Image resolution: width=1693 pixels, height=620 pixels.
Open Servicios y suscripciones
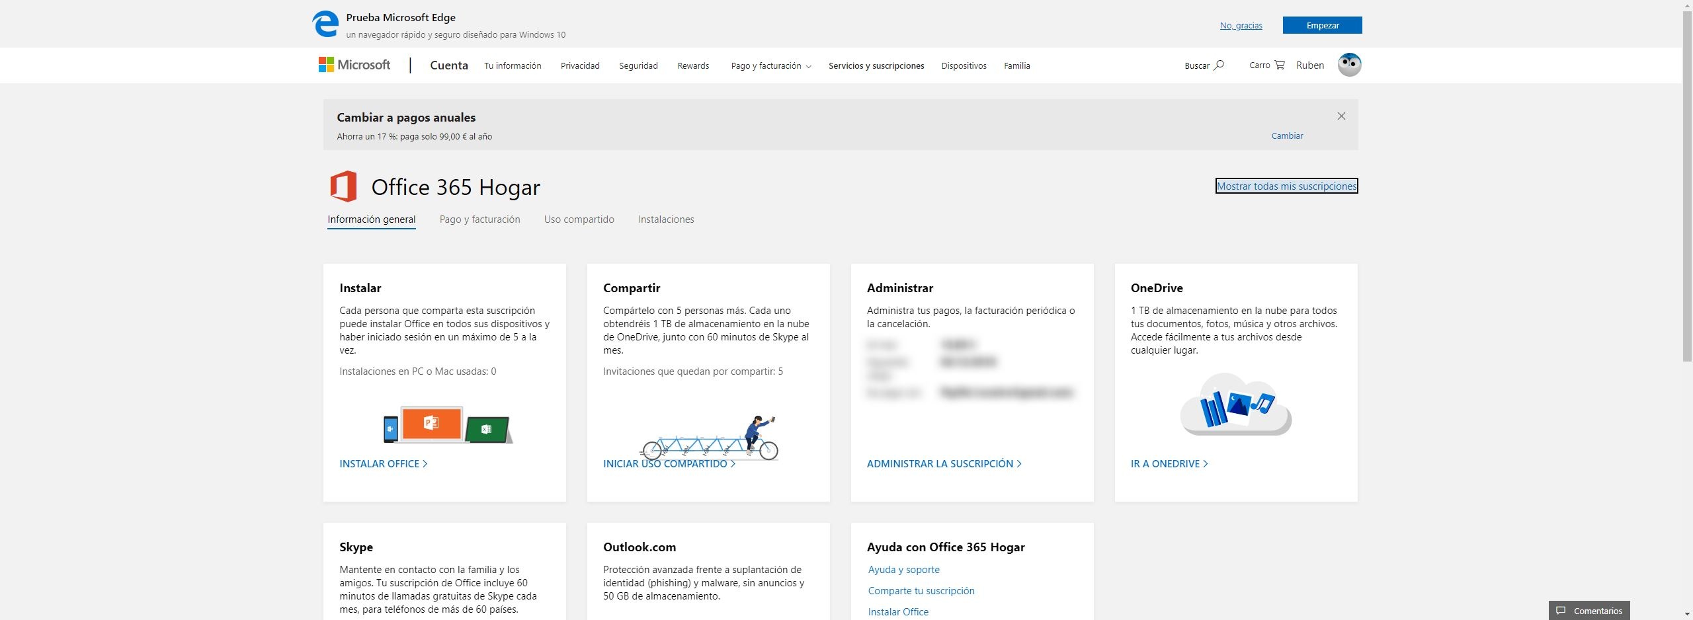click(876, 66)
